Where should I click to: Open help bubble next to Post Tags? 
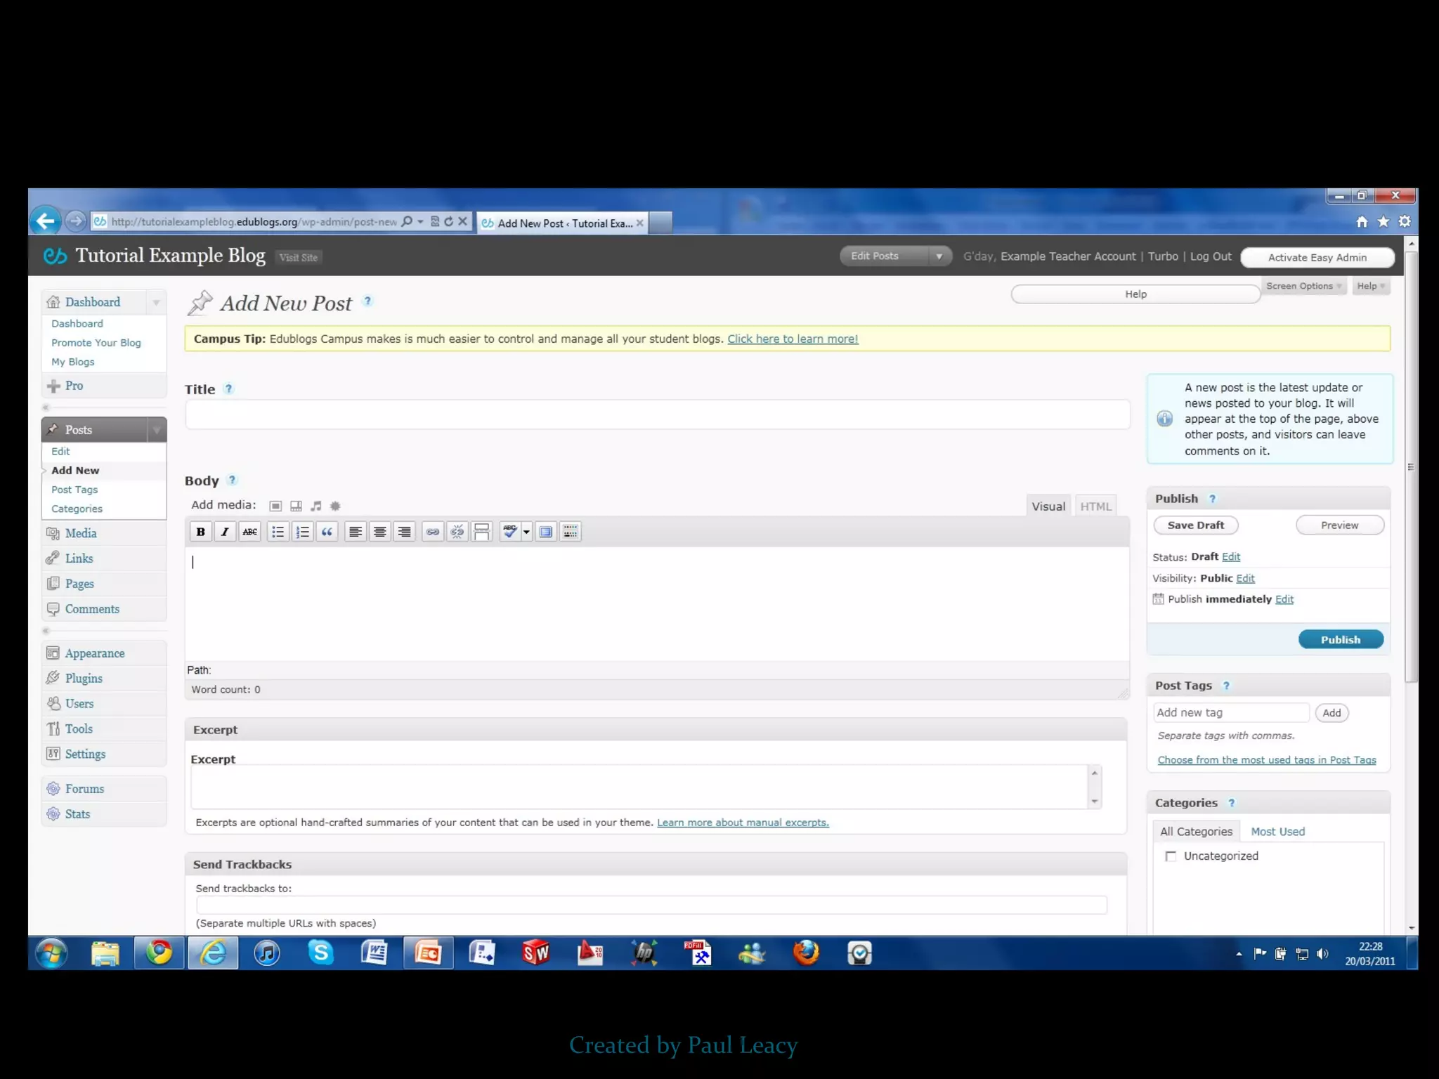point(1226,686)
